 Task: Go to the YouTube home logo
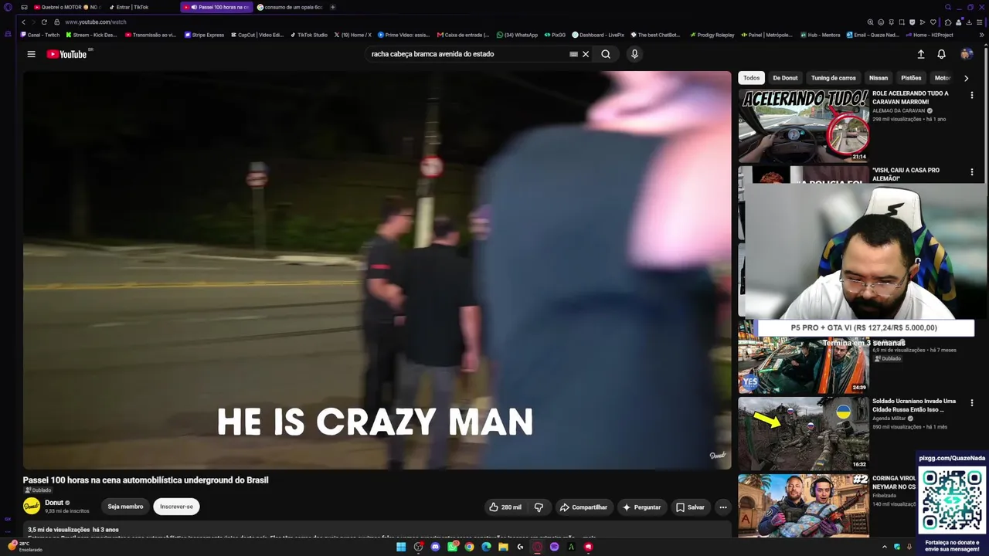click(66, 54)
